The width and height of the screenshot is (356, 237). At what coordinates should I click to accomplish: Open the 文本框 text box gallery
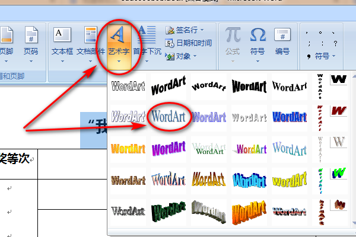(62, 44)
